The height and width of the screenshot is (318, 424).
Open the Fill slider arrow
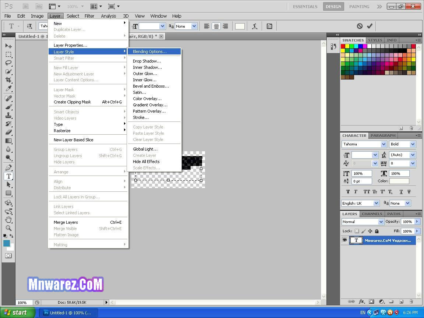tap(417, 231)
